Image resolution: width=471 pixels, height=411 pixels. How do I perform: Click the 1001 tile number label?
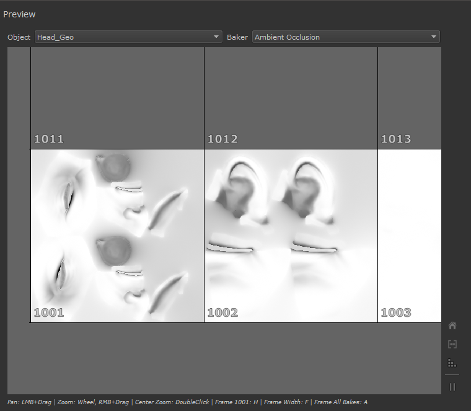(x=49, y=313)
